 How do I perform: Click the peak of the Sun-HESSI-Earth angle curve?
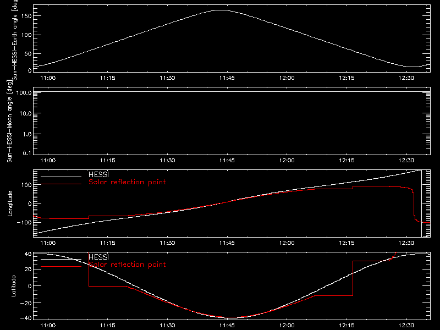[222, 10]
